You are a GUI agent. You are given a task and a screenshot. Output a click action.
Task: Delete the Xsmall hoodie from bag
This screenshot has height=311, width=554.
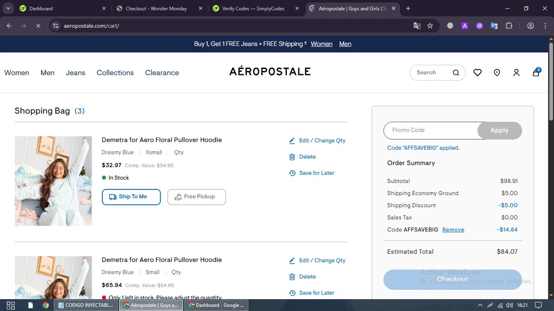click(302, 157)
